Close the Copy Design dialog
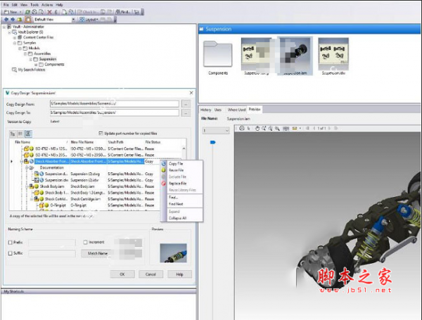The image size is (422, 320). [191, 93]
